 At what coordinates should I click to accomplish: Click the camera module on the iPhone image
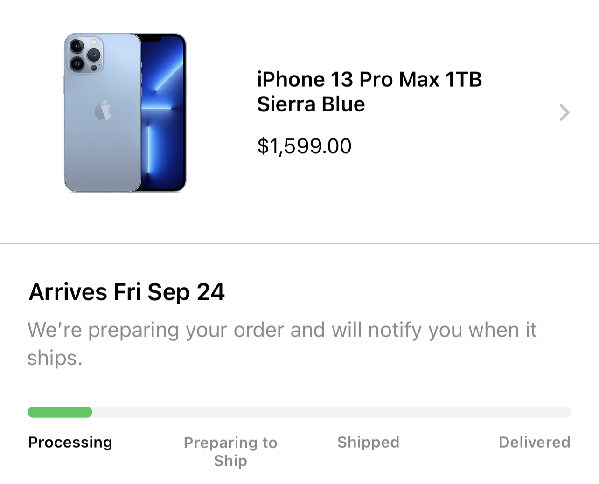click(85, 55)
